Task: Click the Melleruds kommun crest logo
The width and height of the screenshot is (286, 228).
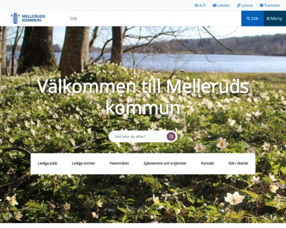Action: coord(15,19)
